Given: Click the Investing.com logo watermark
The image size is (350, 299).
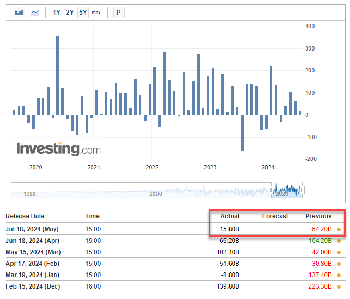Looking at the screenshot, I should coord(58,148).
